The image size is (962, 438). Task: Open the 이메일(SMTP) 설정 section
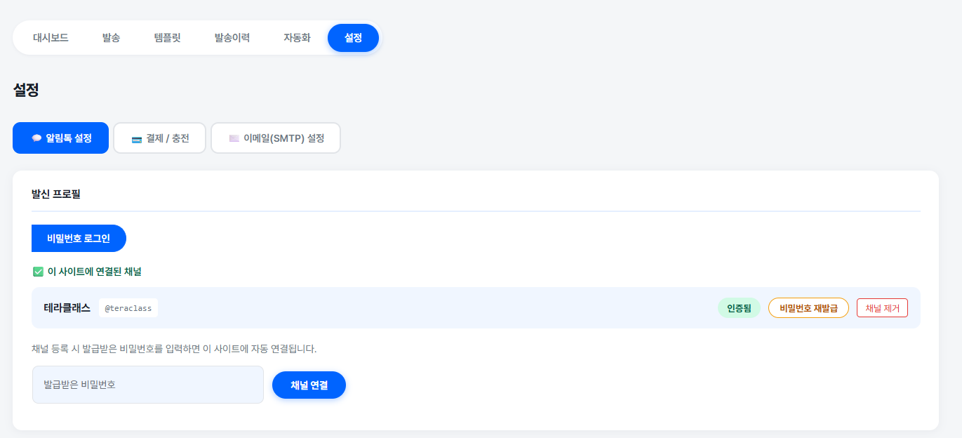[275, 138]
